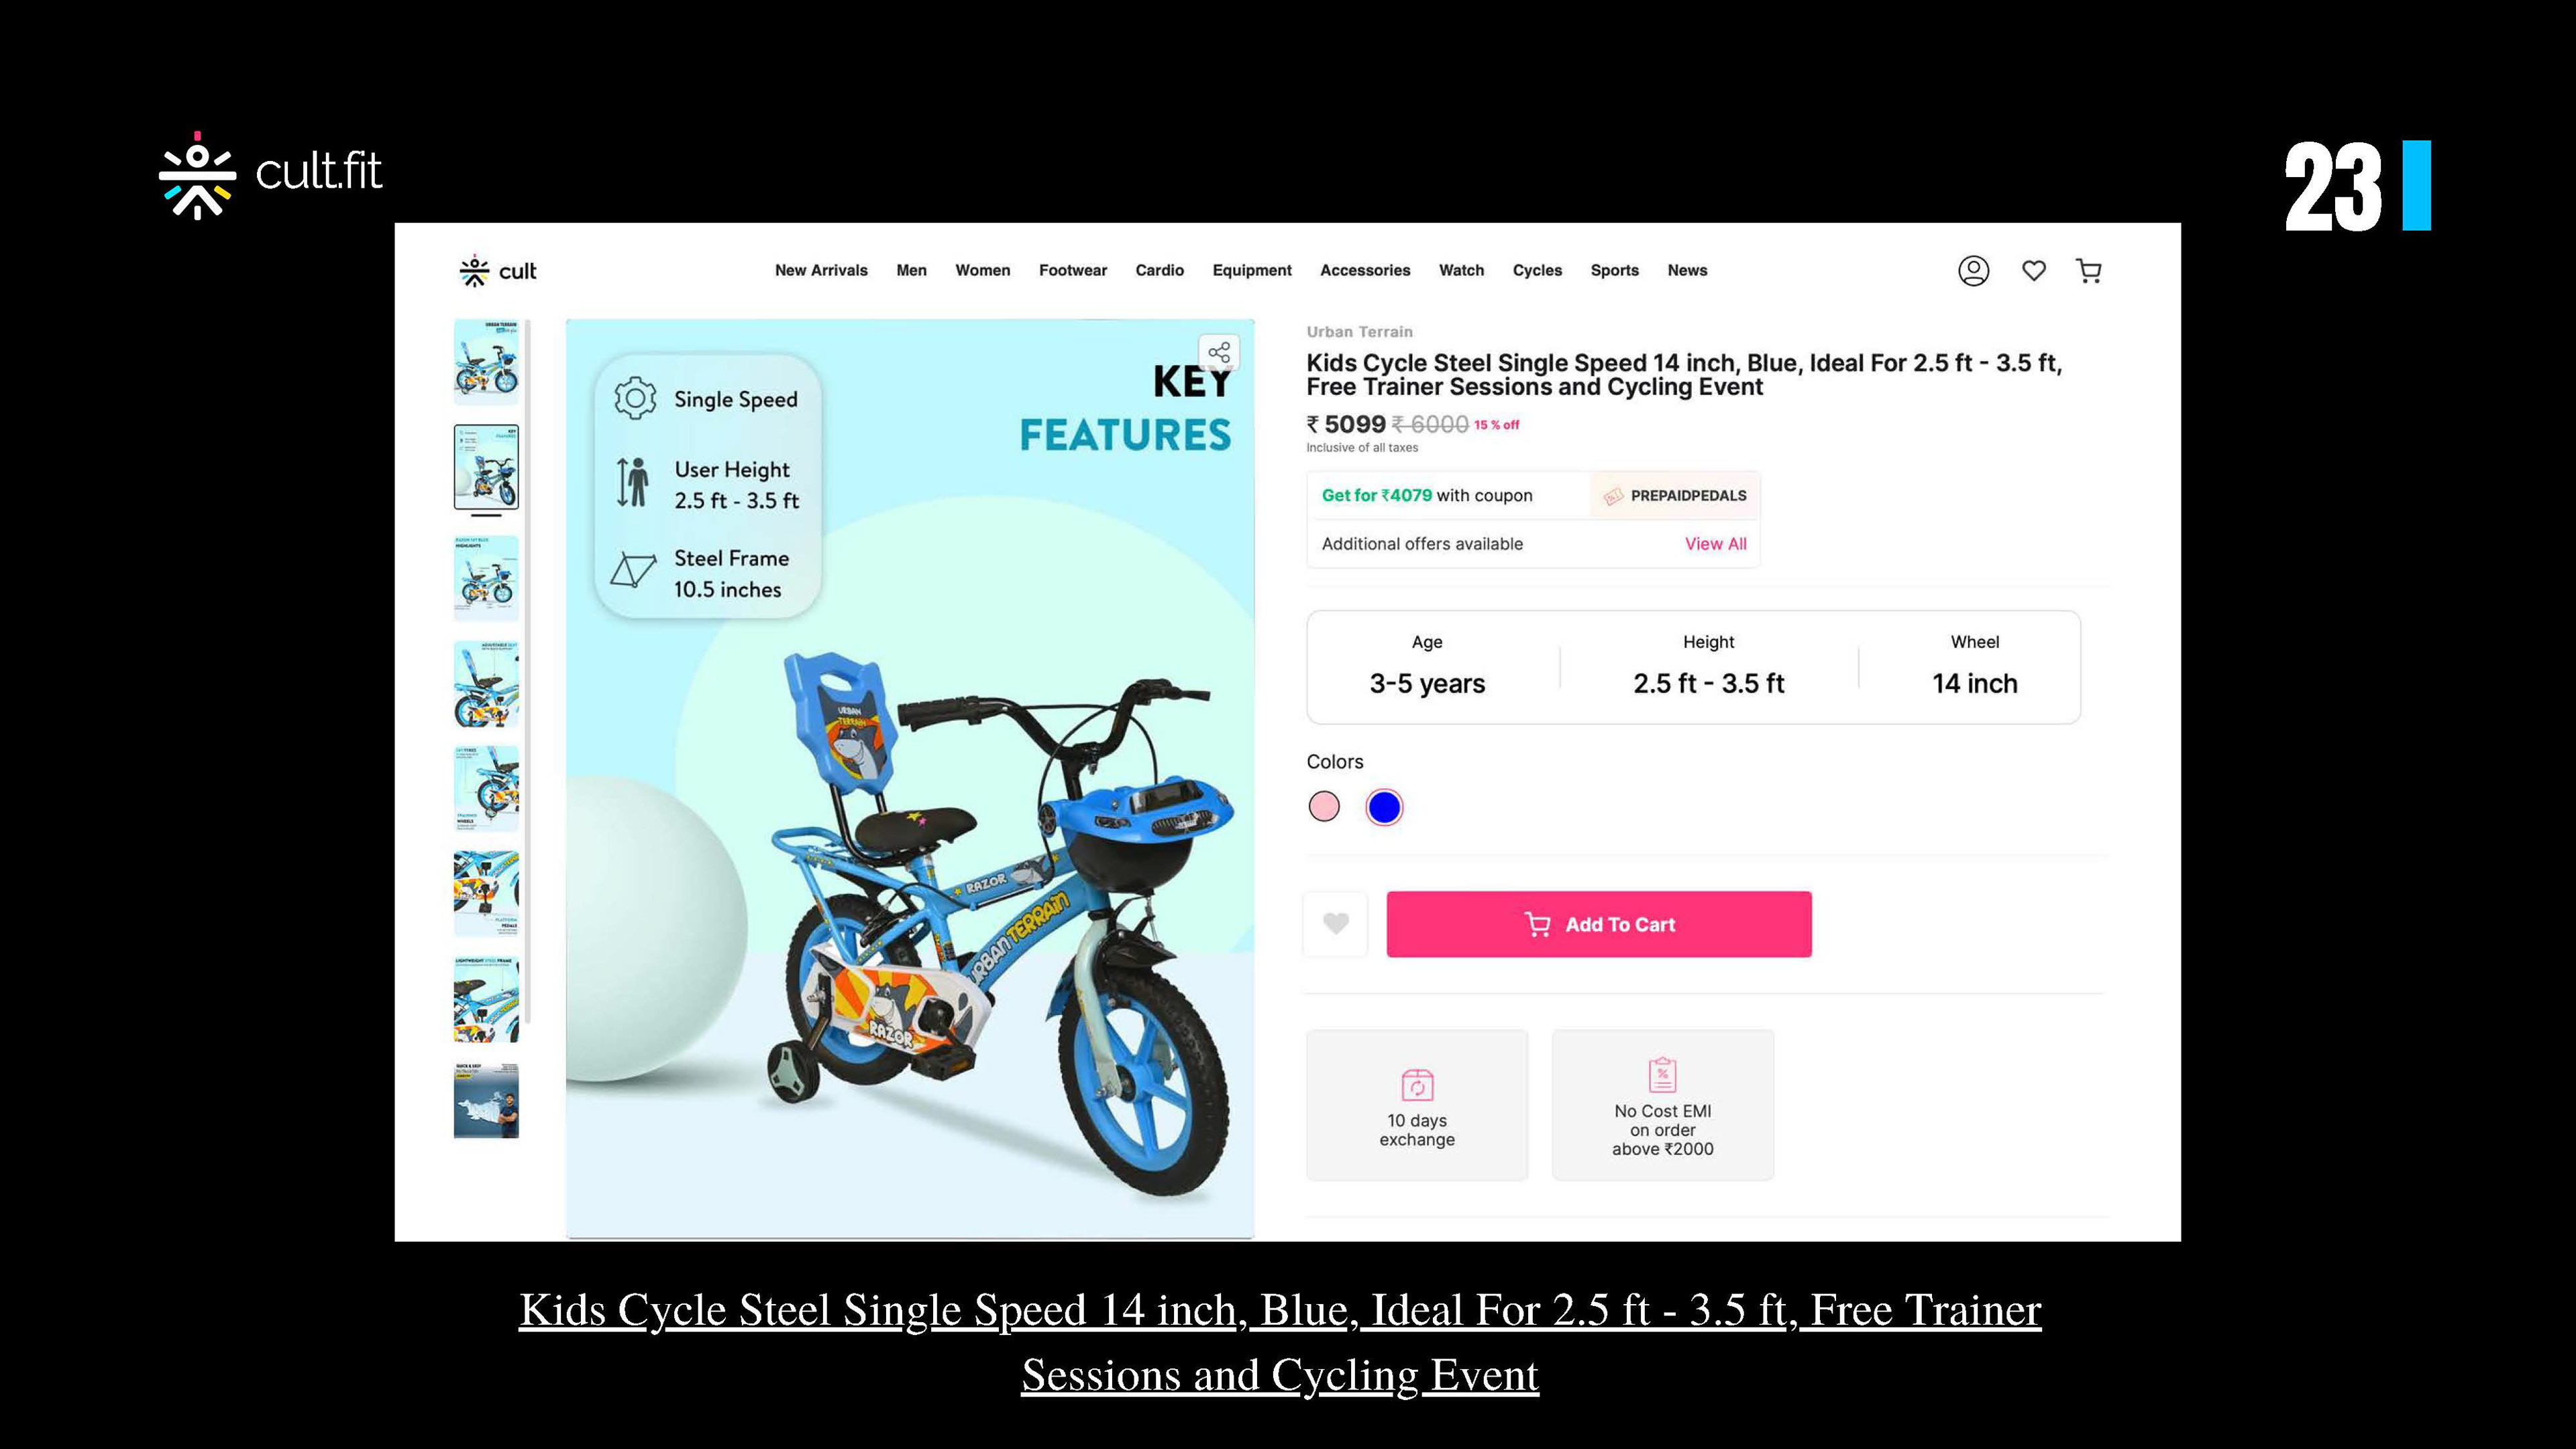
Task: Open the shopping cart icon in header
Action: (2088, 271)
